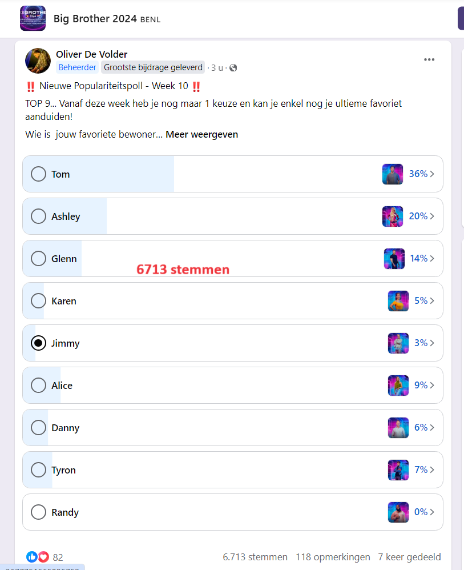Screen dimensions: 464x570
Task: Open the three-dots post options menu
Action: tap(429, 59)
